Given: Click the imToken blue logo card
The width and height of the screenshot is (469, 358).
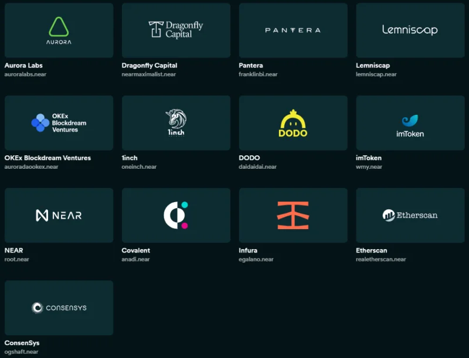Looking at the screenshot, I should pos(410,123).
